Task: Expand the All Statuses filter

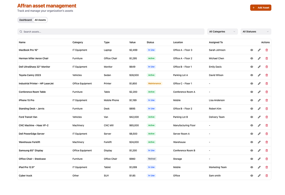Action: click(256, 32)
